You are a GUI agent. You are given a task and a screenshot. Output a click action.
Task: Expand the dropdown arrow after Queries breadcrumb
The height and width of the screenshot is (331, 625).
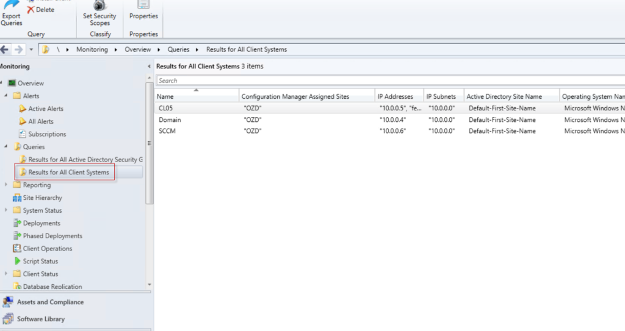[x=197, y=49]
